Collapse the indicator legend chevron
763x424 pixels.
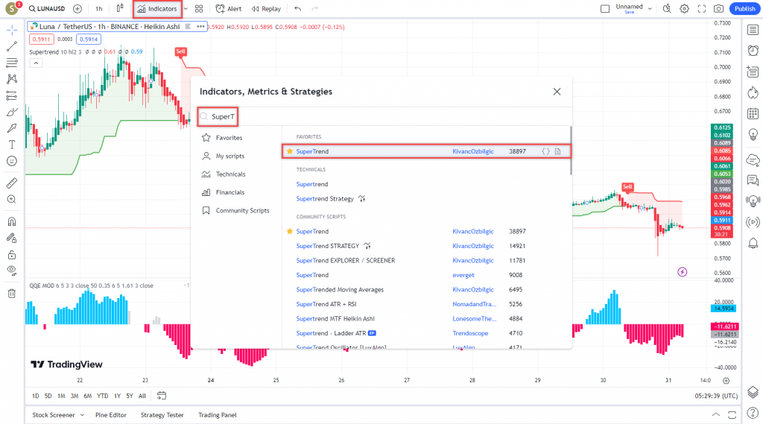[36, 63]
